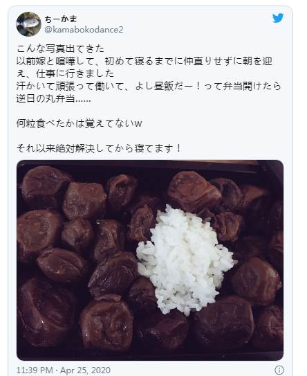
Task: Open the display name ちーかま
Action: pos(61,19)
